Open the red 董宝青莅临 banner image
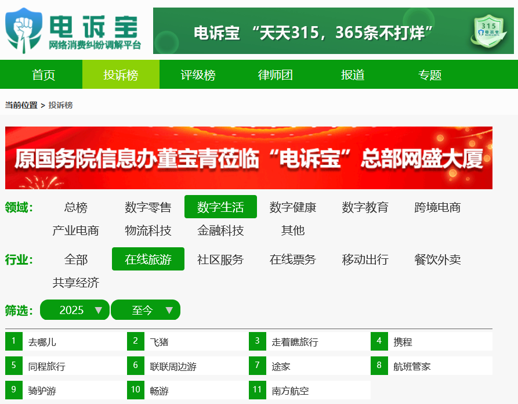Viewport: 518px width, 404px height. [x=249, y=158]
